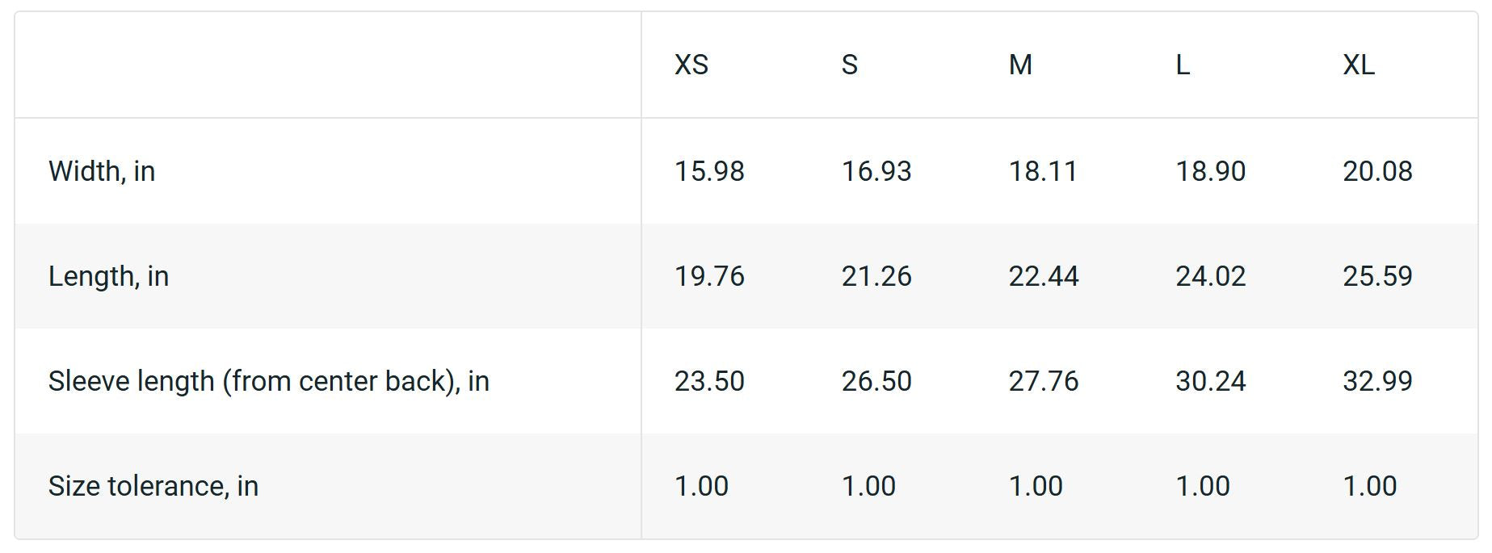
Task: Select the size tolerance value under S
Action: 868,486
